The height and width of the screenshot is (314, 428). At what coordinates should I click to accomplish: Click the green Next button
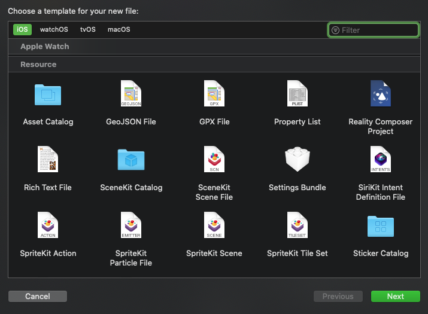coord(396,296)
